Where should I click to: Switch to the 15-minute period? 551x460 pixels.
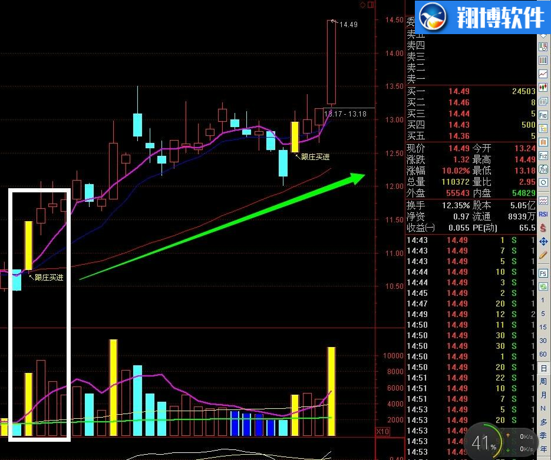pos(543,327)
